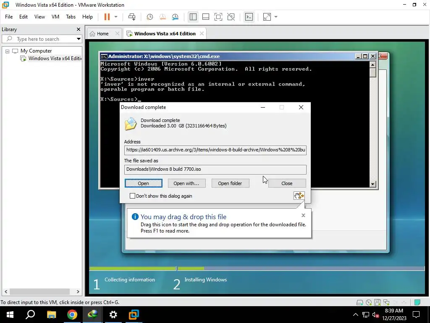
Task: Open the File menu
Action: click(x=9, y=17)
